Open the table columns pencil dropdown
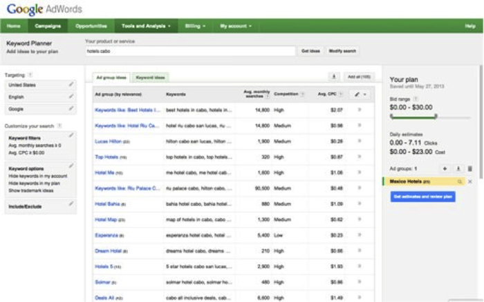The height and width of the screenshot is (302, 484). pos(360,94)
